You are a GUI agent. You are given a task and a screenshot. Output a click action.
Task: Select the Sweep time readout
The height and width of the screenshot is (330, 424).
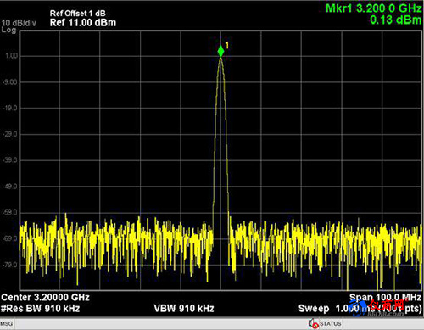point(360,308)
